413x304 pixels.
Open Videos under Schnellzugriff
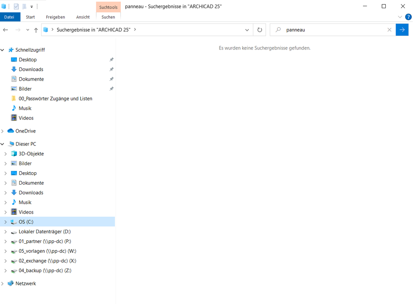point(26,118)
